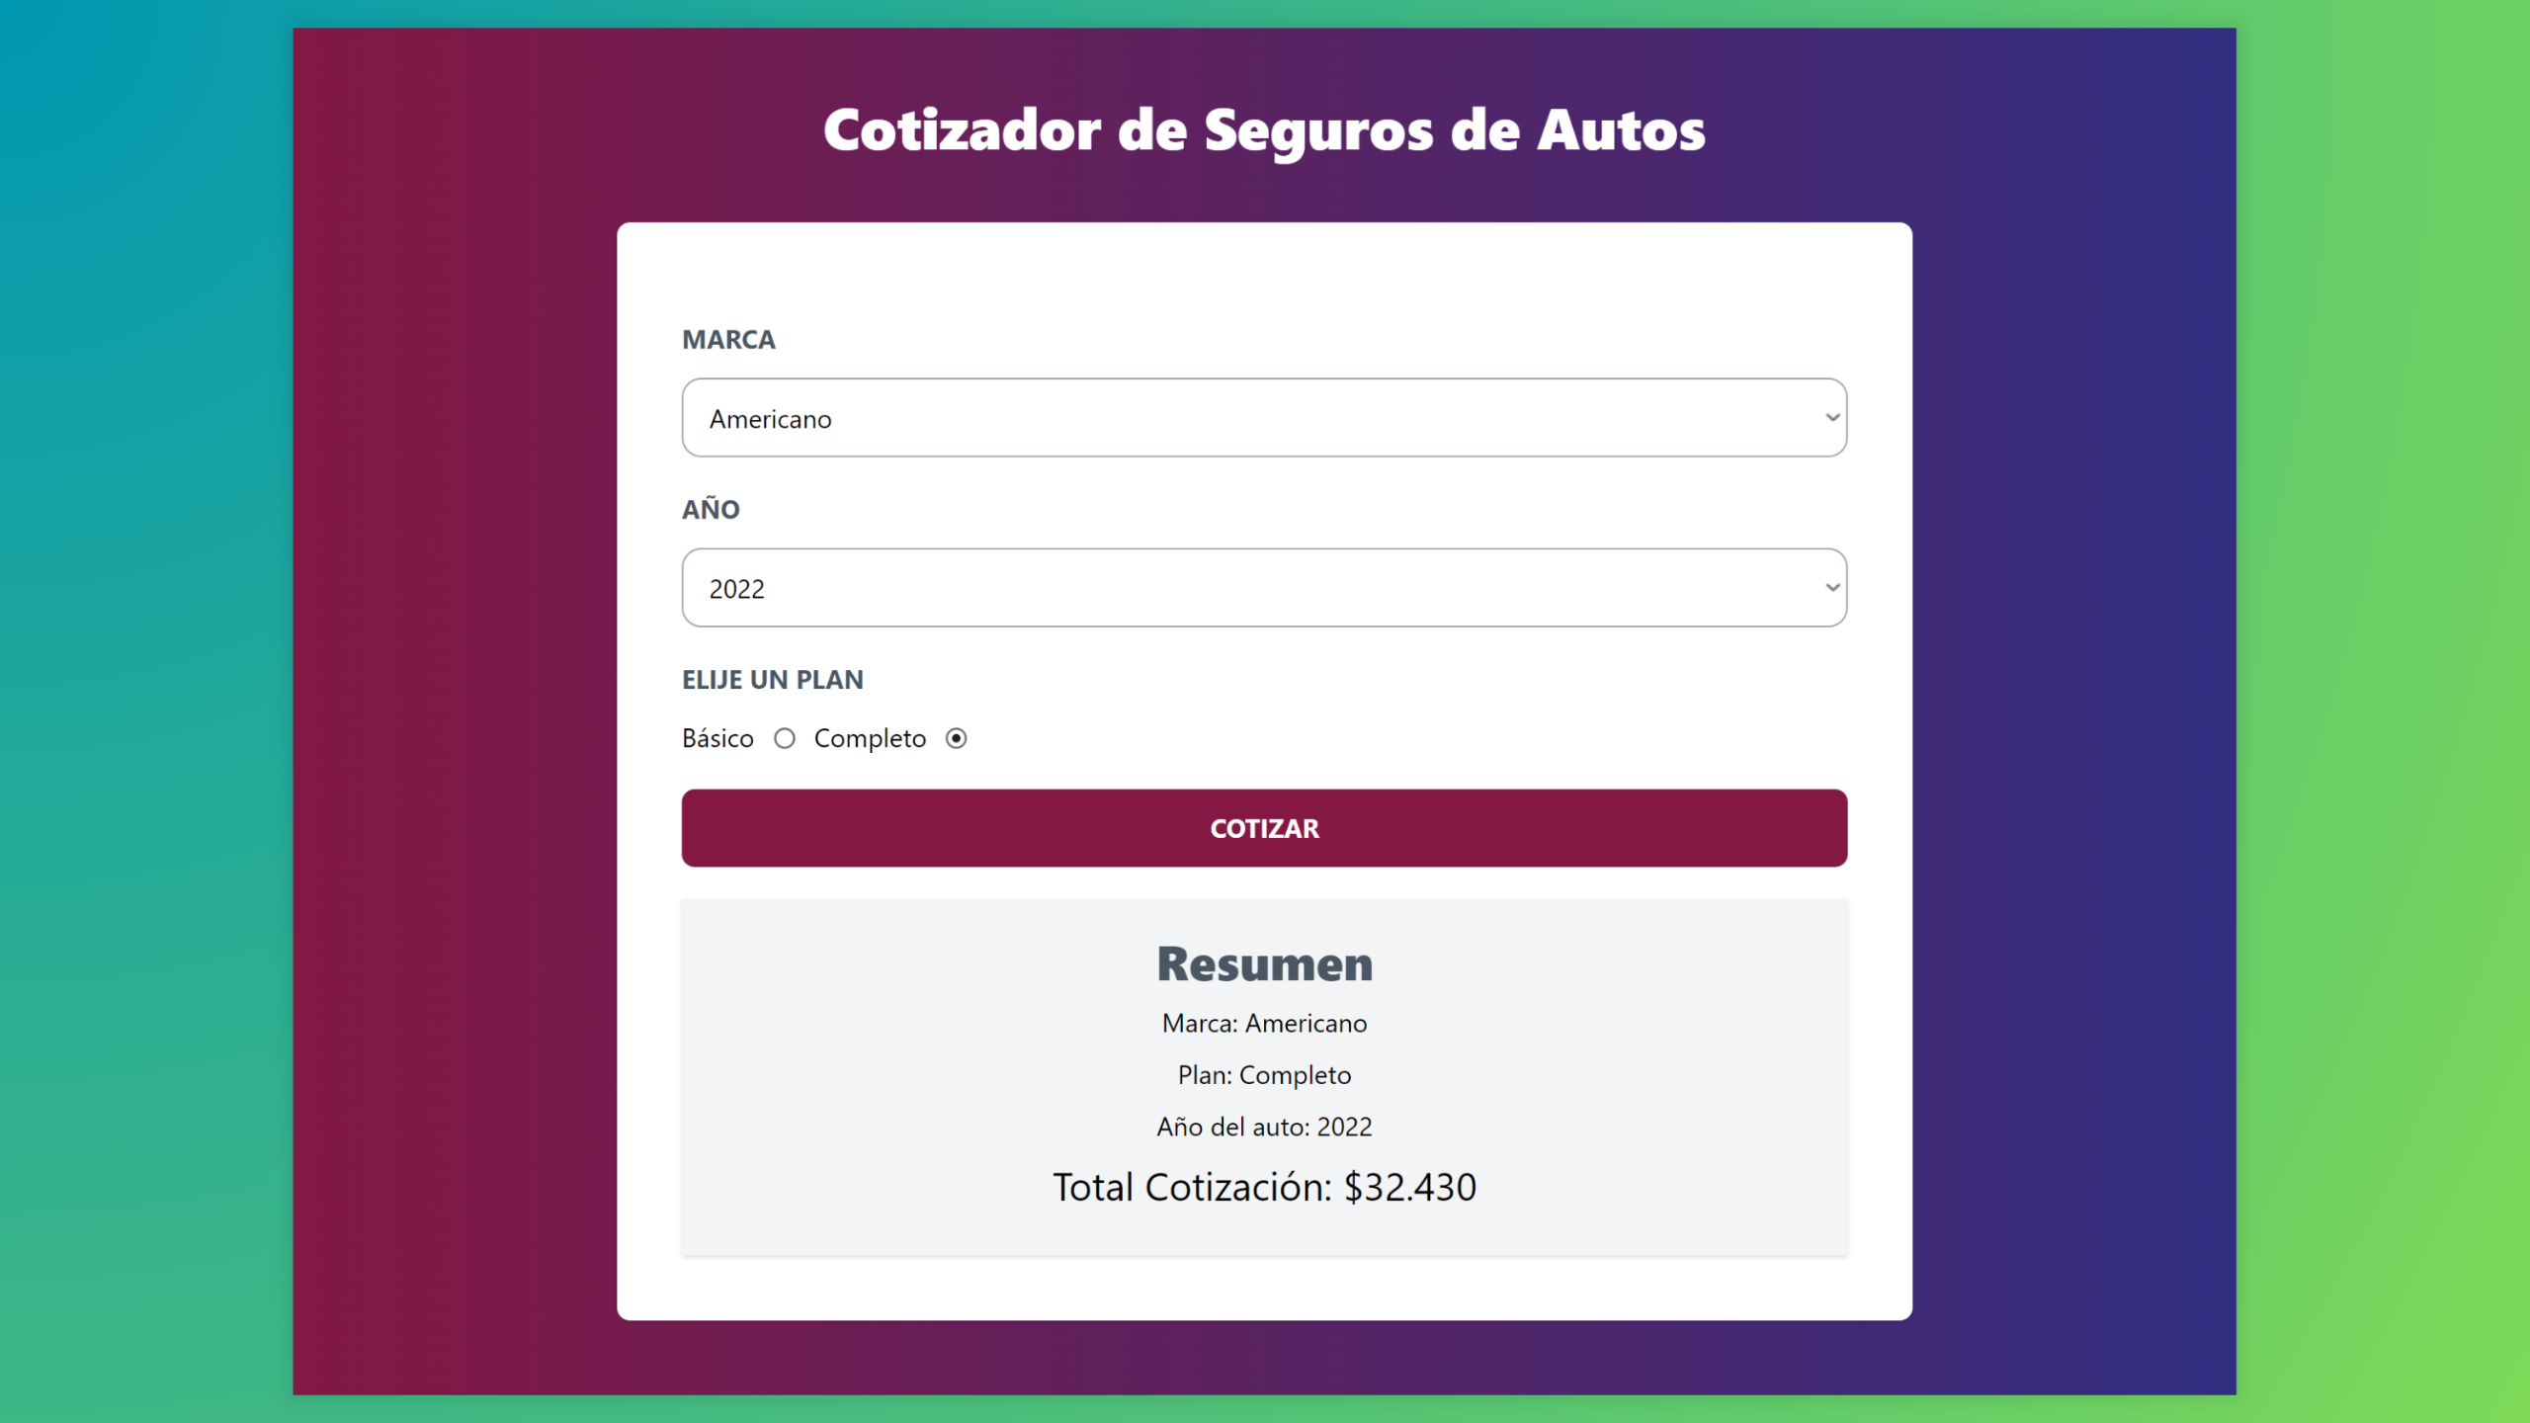The width and height of the screenshot is (2530, 1423).
Task: Select the Básico plan radio button
Action: (x=785, y=738)
